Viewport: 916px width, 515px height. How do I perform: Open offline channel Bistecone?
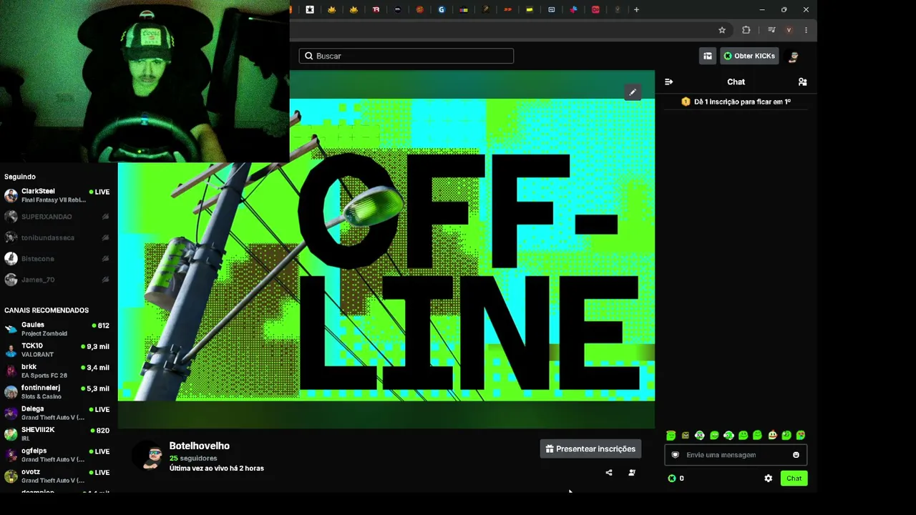(57, 258)
